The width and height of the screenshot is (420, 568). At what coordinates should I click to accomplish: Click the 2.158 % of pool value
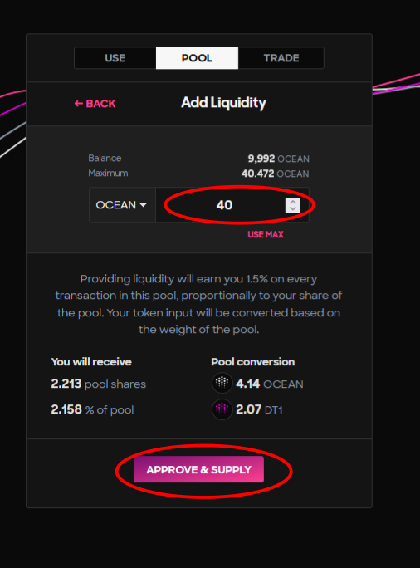click(x=92, y=409)
